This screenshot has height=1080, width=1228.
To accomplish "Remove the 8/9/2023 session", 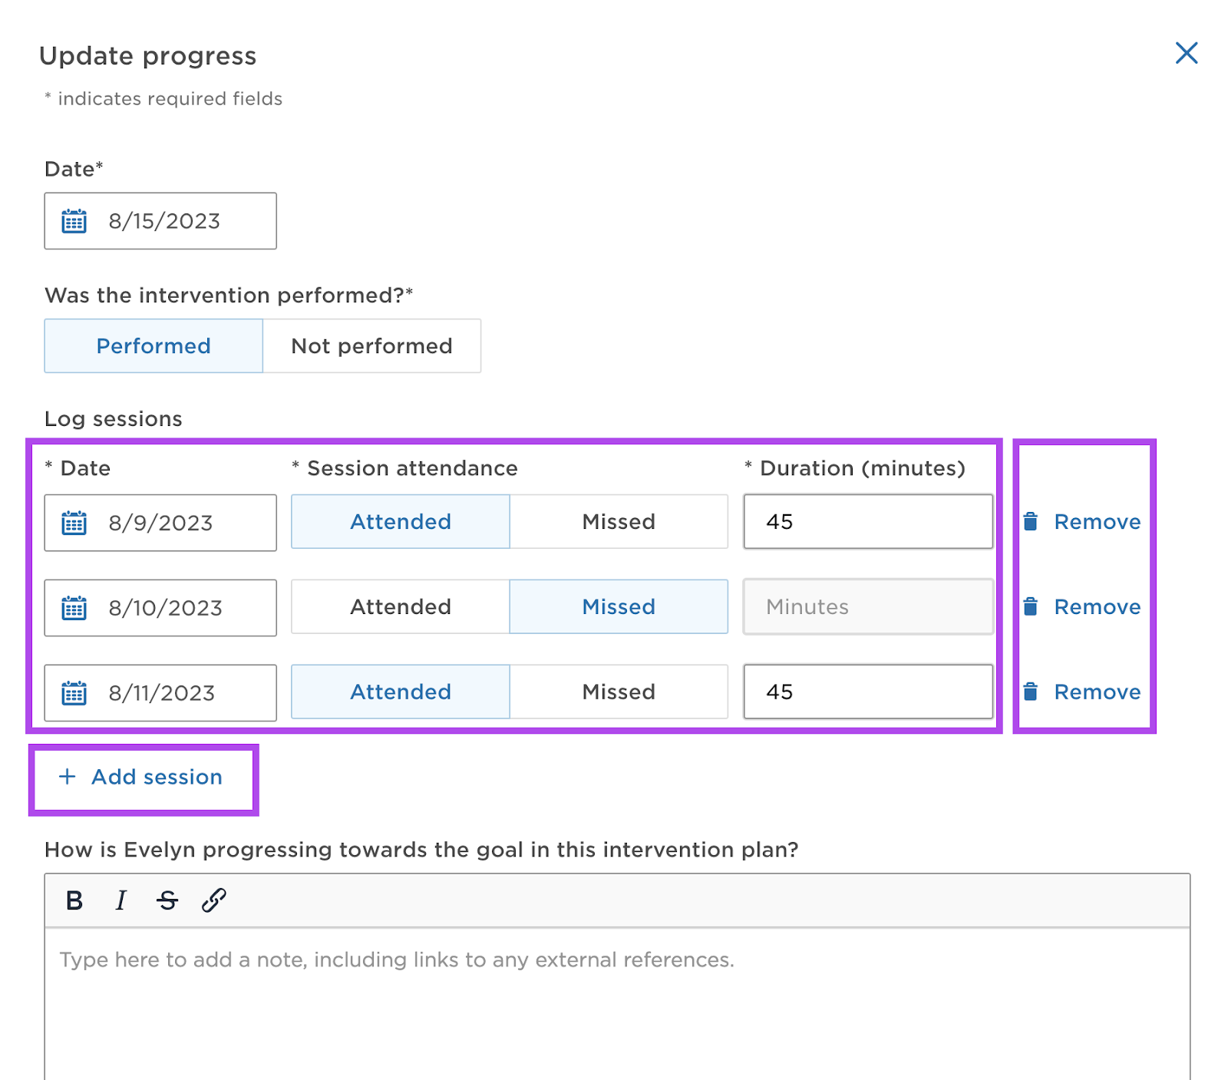I will [x=1083, y=522].
